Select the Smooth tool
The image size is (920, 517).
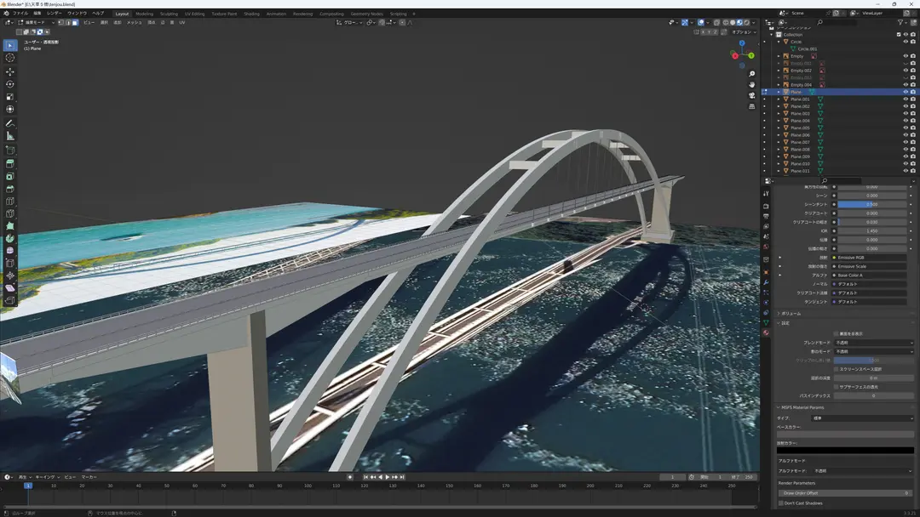pyautogui.click(x=10, y=251)
